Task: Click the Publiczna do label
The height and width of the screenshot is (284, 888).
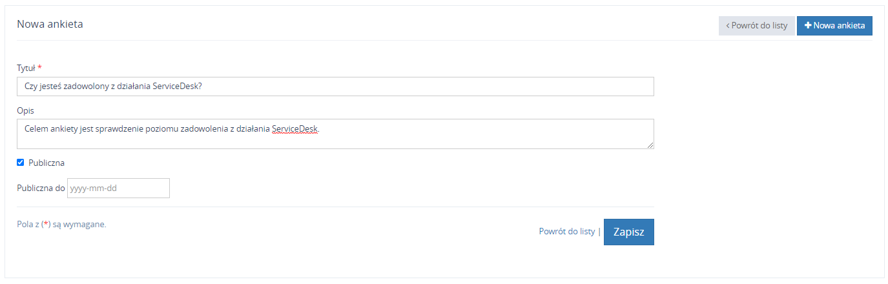Action: (x=41, y=188)
